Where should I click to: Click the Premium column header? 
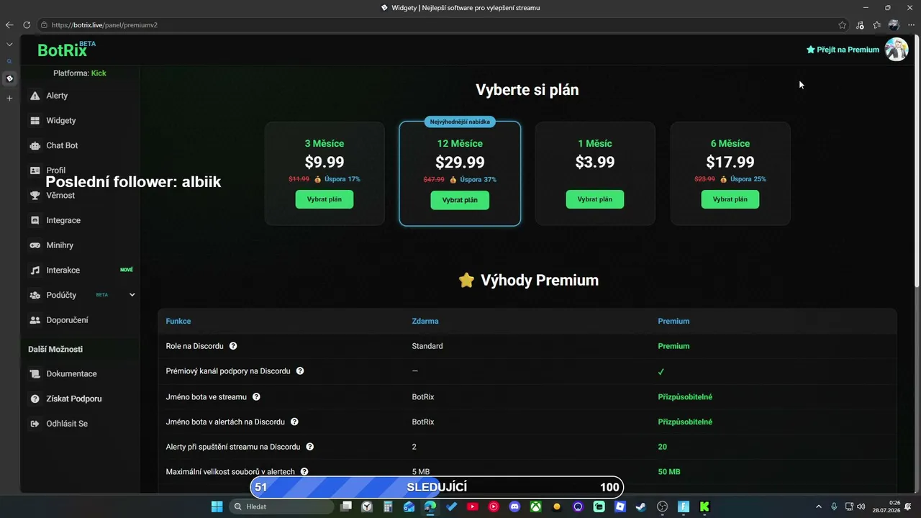(x=673, y=322)
